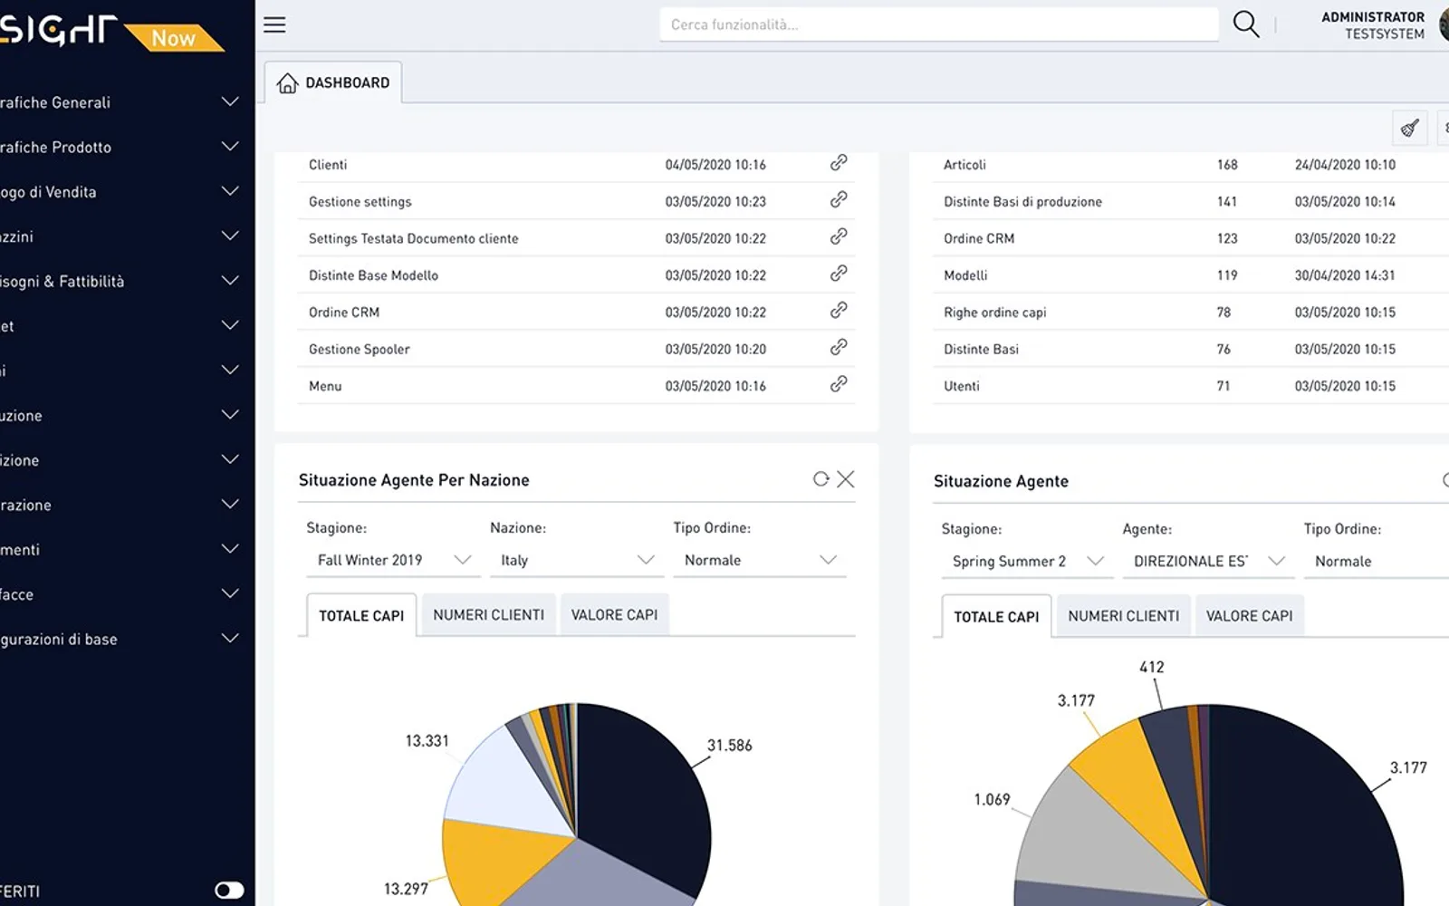Open link icon for Gestione Spooler row
The width and height of the screenshot is (1449, 906).
point(839,347)
